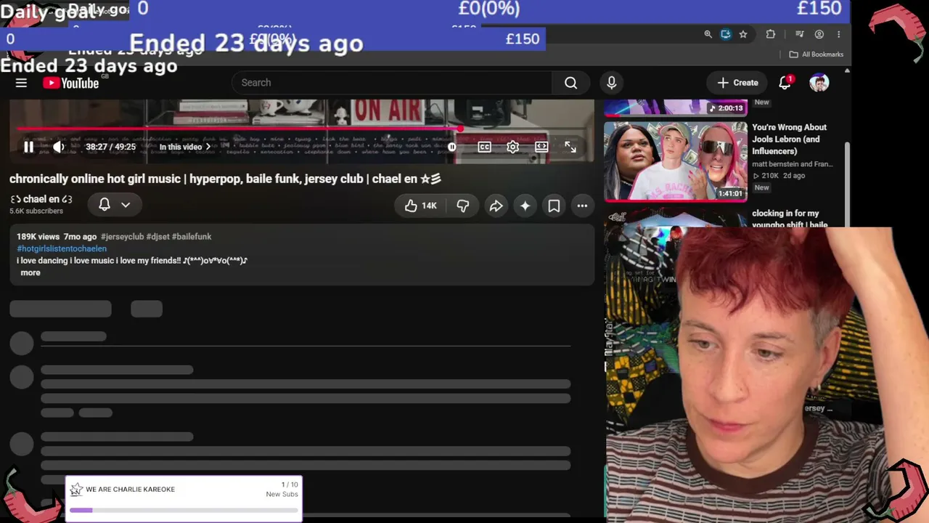Image resolution: width=929 pixels, height=523 pixels.
Task: Focus the YouTube search field
Action: (392, 83)
